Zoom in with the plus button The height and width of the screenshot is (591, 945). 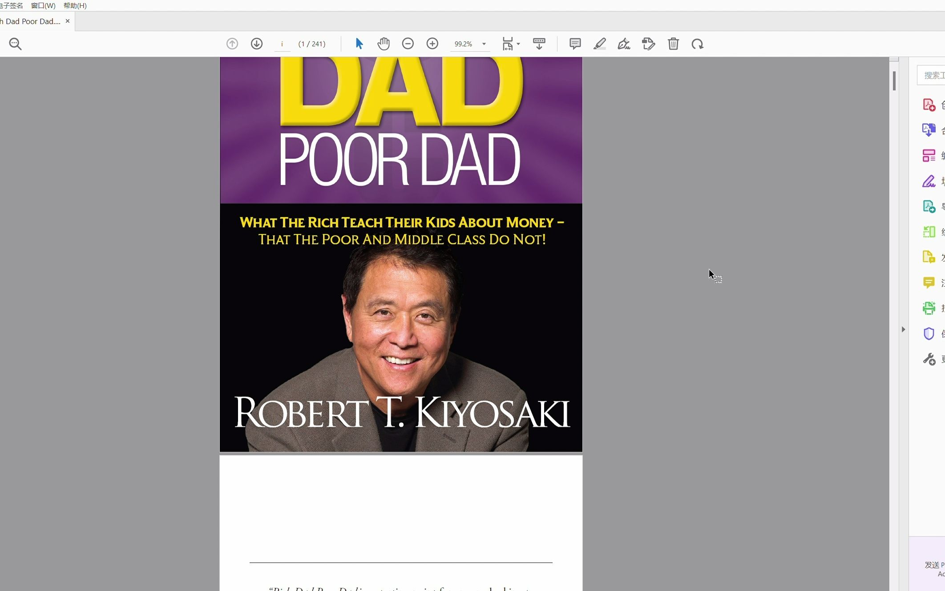click(432, 44)
